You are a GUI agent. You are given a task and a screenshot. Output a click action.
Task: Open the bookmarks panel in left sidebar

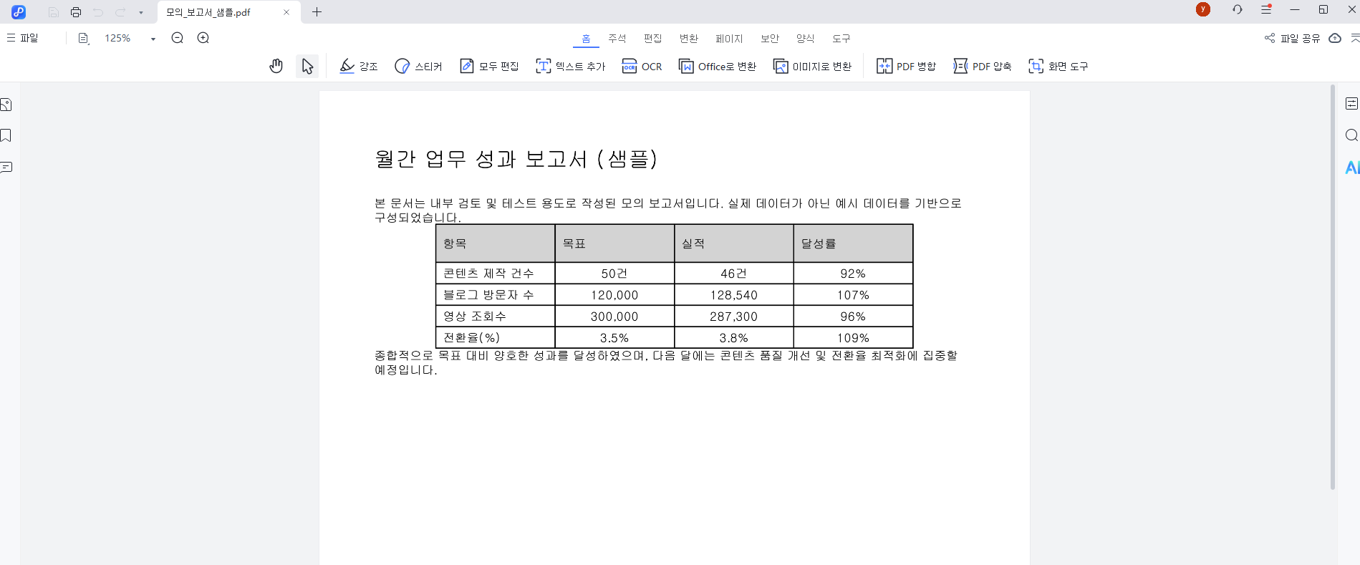point(6,135)
